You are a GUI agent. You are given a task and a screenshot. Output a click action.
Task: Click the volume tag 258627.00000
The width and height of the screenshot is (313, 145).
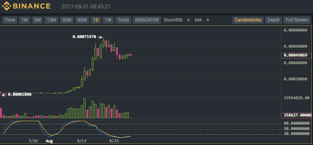[296, 115]
